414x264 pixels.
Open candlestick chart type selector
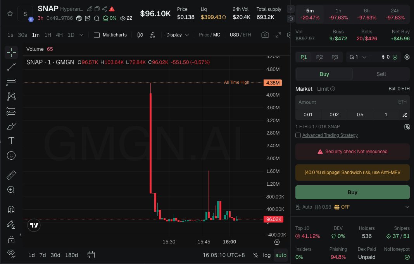[140, 35]
